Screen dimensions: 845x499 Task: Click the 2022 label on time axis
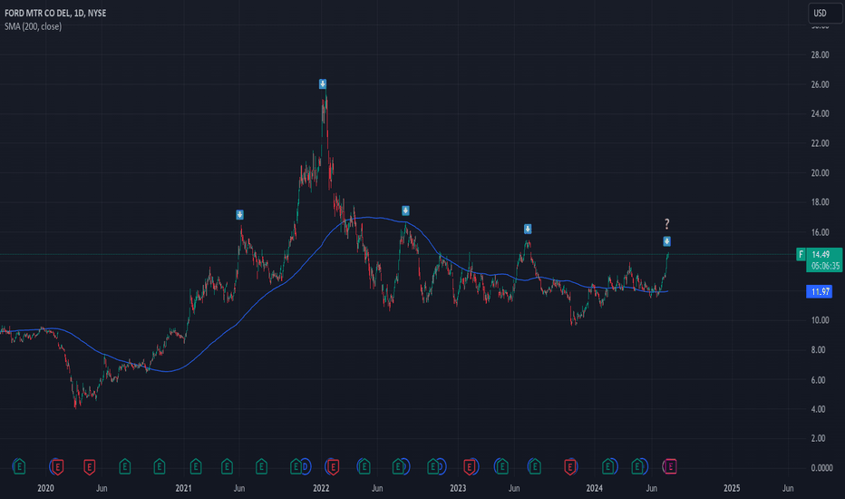point(321,488)
